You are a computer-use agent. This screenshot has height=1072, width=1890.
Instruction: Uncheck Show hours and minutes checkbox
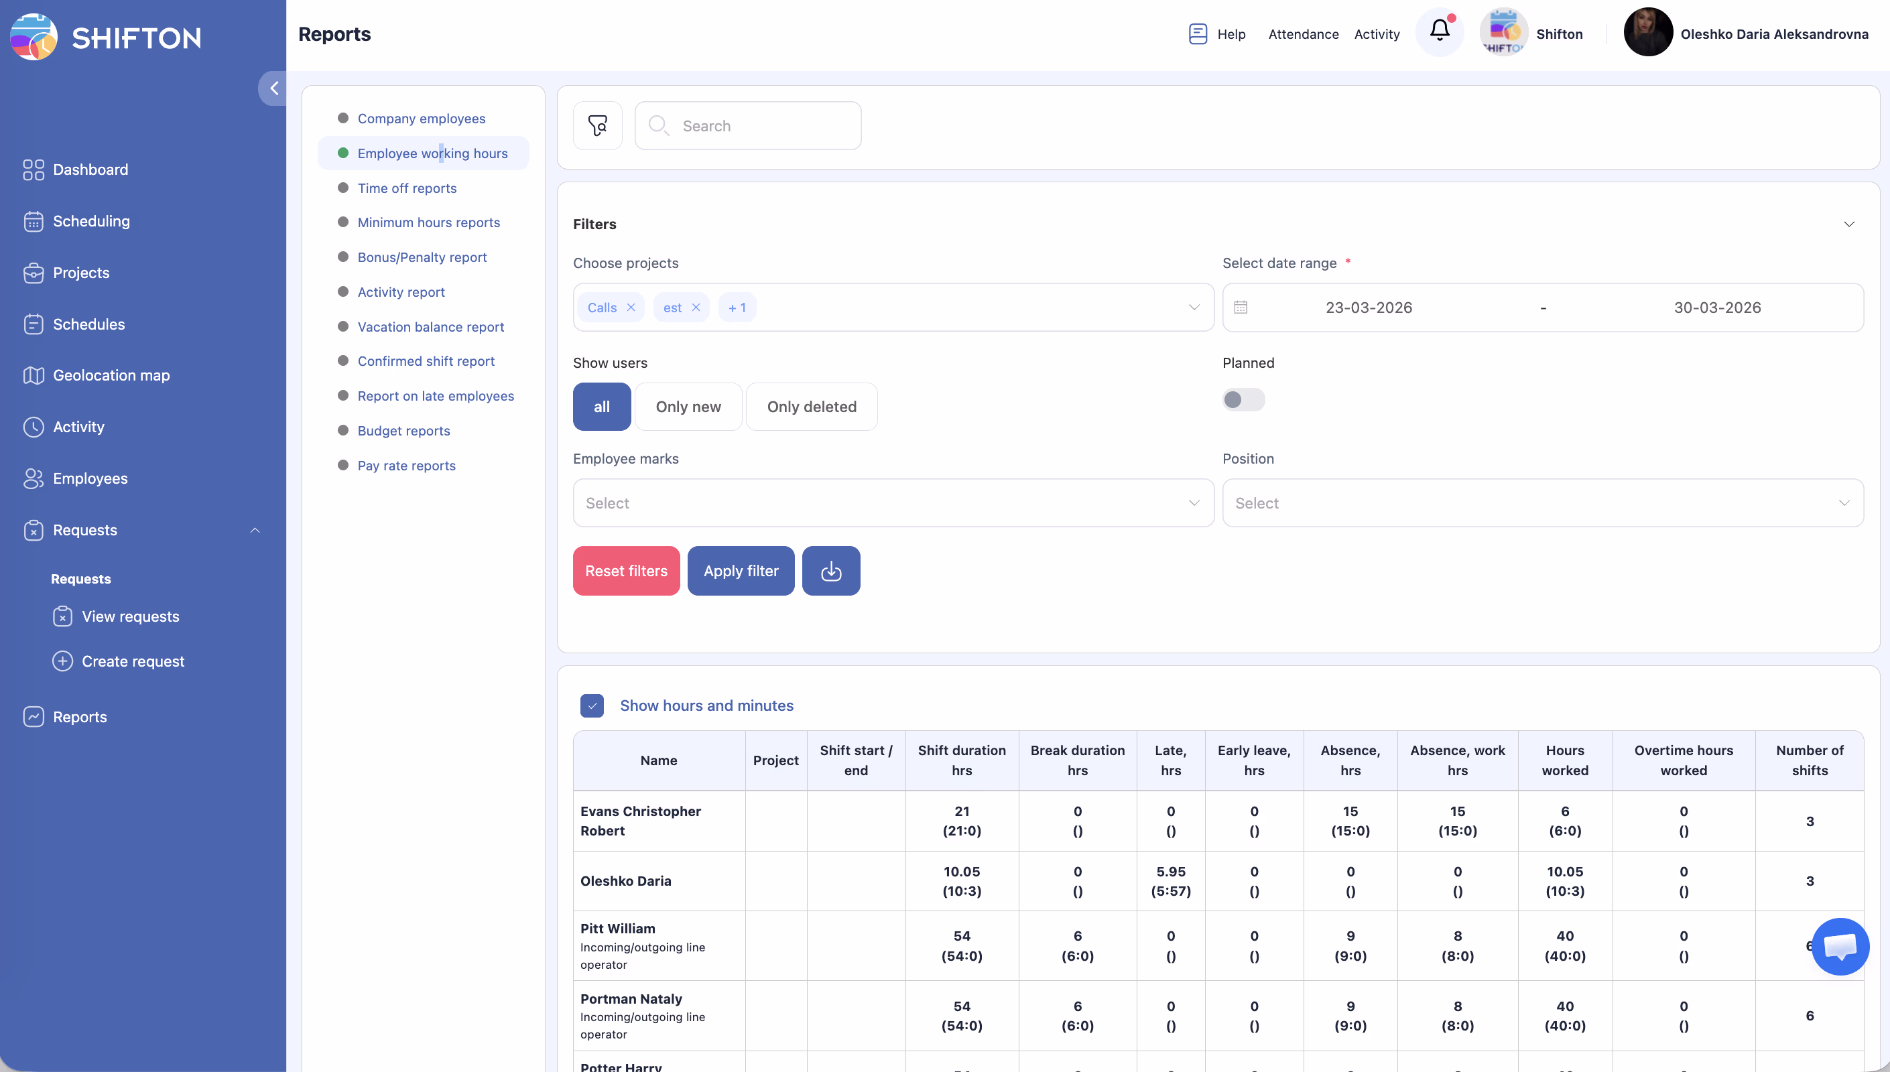pyautogui.click(x=592, y=706)
